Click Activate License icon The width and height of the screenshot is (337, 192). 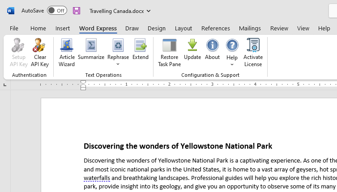click(x=253, y=45)
